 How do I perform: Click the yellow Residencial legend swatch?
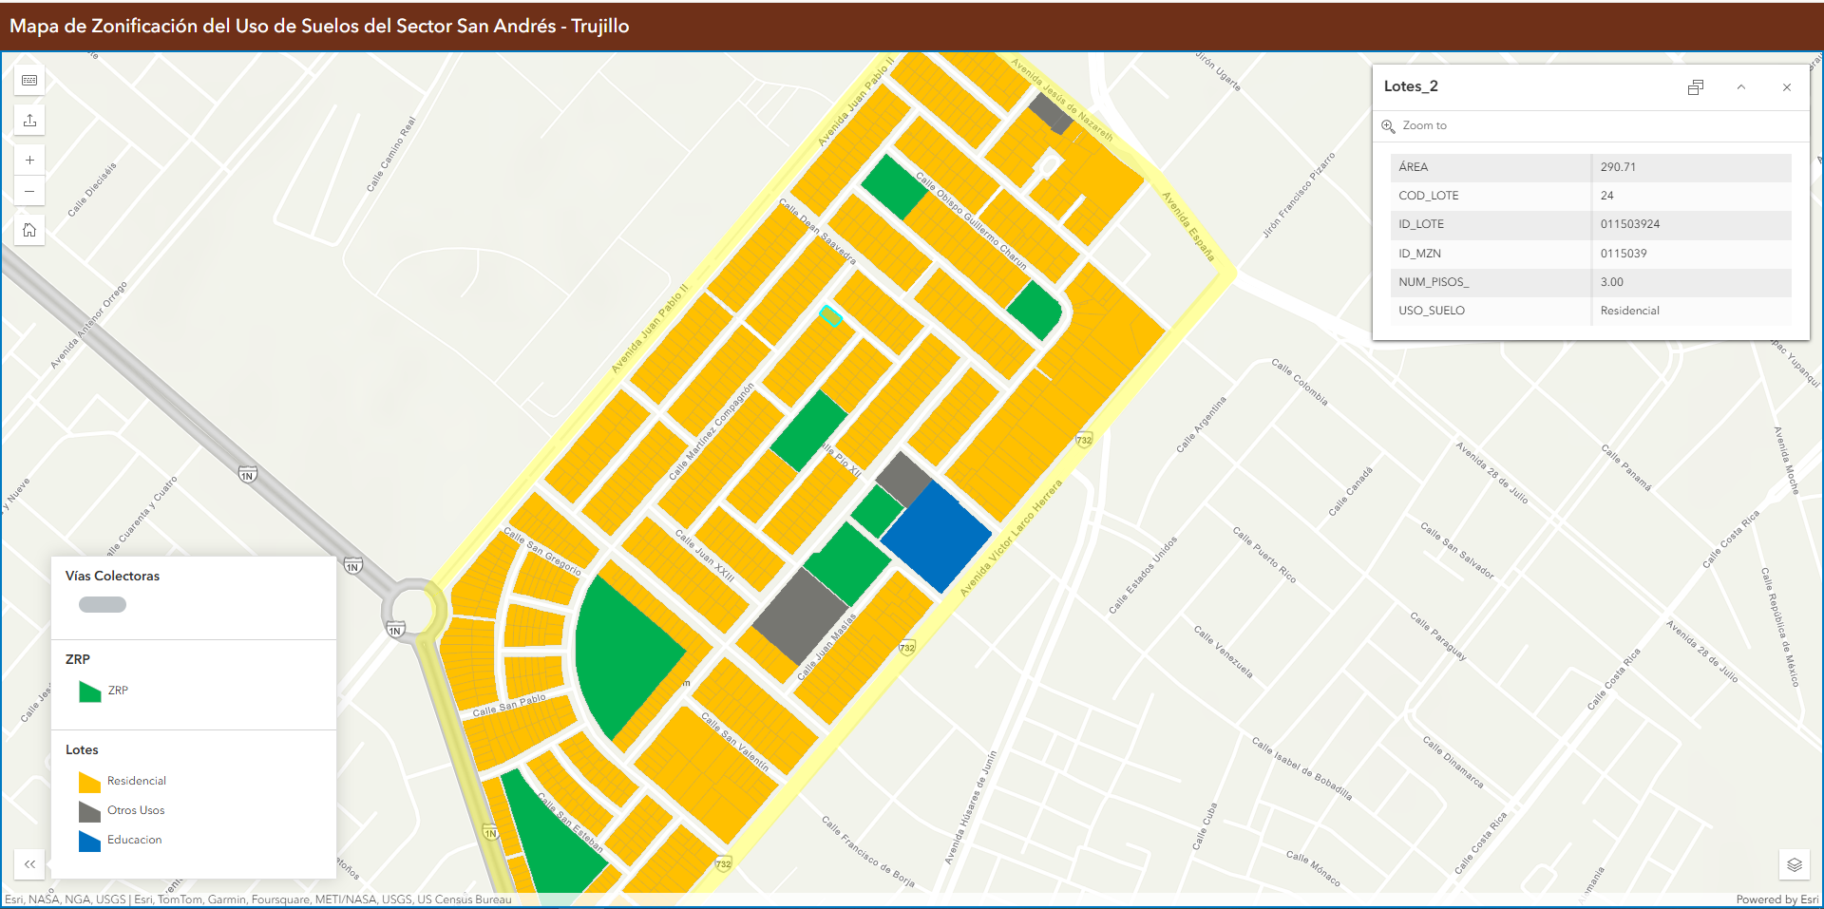click(x=89, y=782)
